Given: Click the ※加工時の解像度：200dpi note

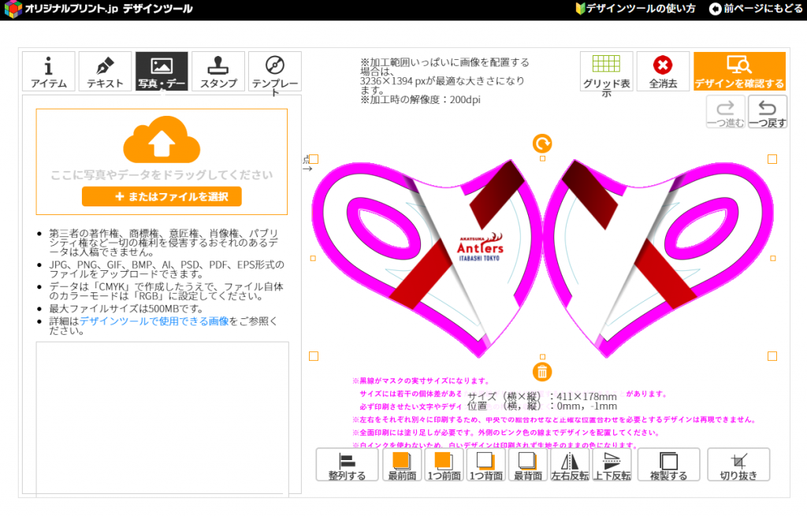Looking at the screenshot, I should pos(421,100).
